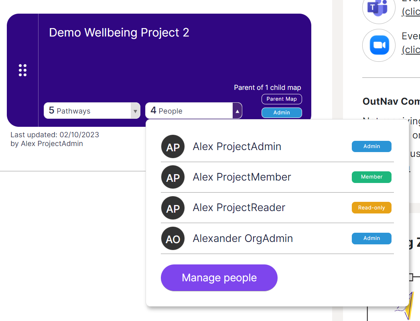
Task: Click the Zoom video icon
Action: pos(379,45)
